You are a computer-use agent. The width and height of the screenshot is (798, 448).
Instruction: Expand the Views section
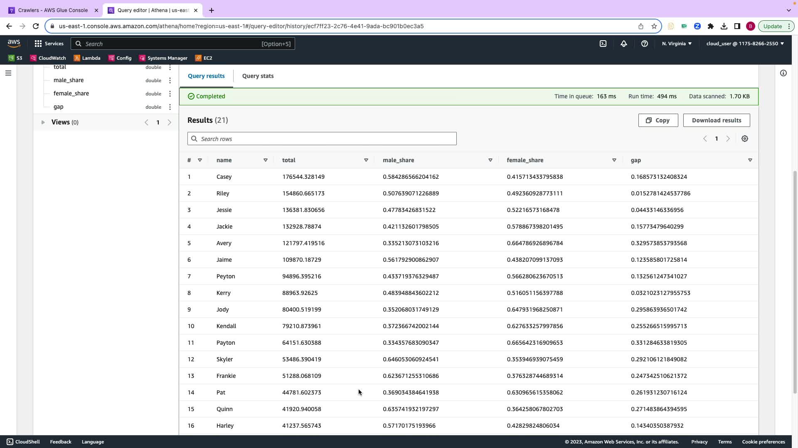tap(43, 122)
